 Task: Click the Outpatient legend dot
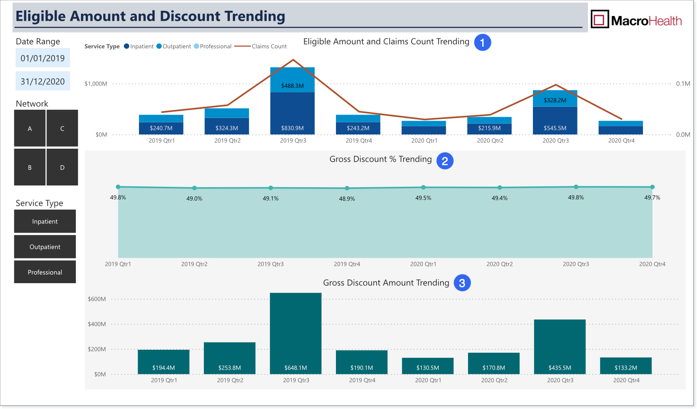(159, 46)
